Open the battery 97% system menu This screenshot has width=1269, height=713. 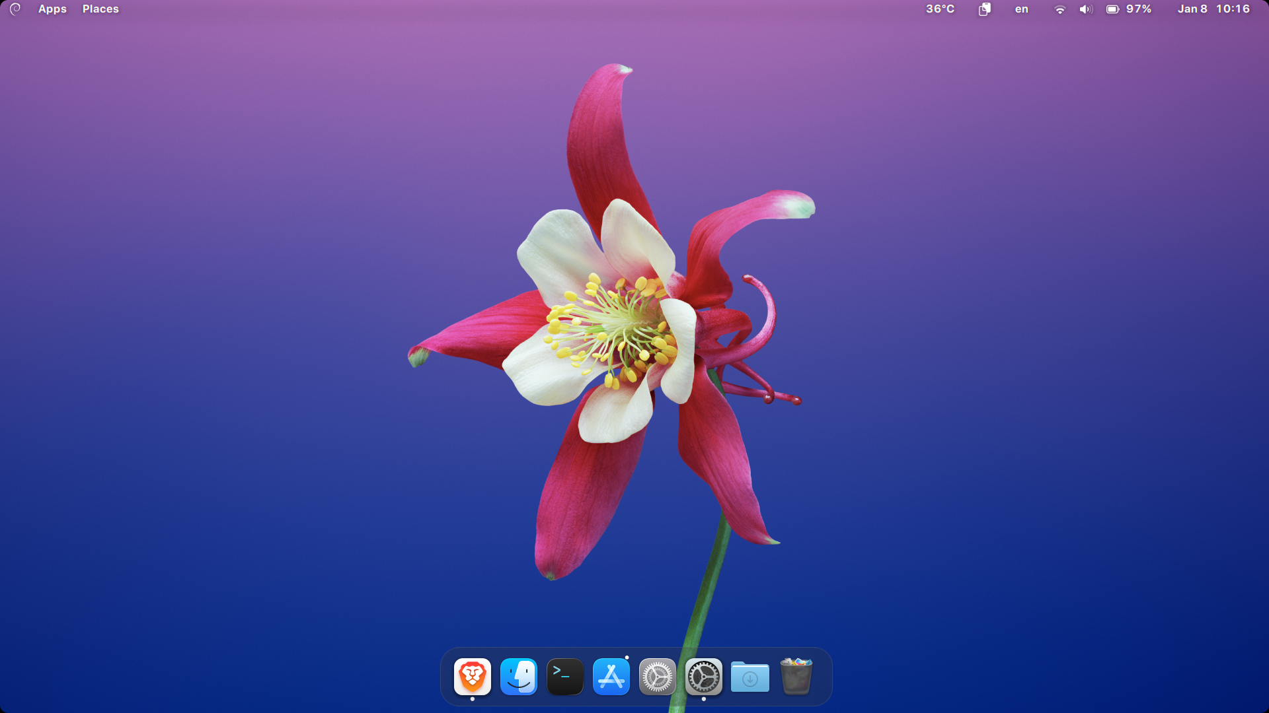coord(1113,9)
